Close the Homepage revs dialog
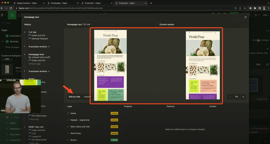Viewport: 270px width, 144px height. pyautogui.click(x=245, y=17)
